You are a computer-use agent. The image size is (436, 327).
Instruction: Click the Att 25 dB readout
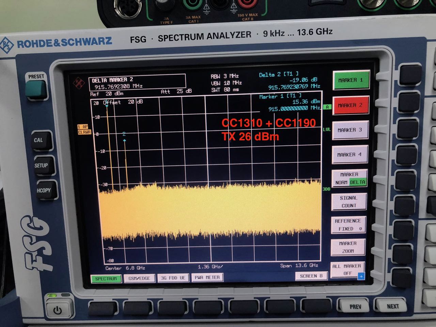(176, 91)
